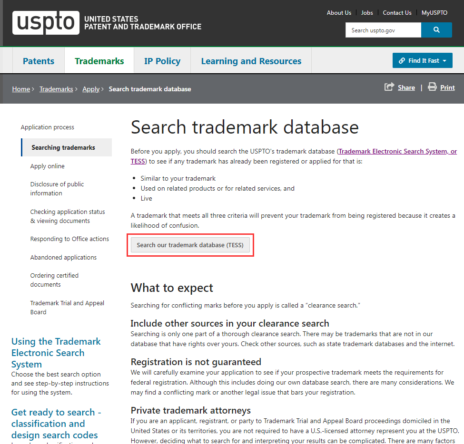Screen dimensions: 464x444
Task: Open Trademark Trial and Appeal Board
Action: (x=67, y=308)
